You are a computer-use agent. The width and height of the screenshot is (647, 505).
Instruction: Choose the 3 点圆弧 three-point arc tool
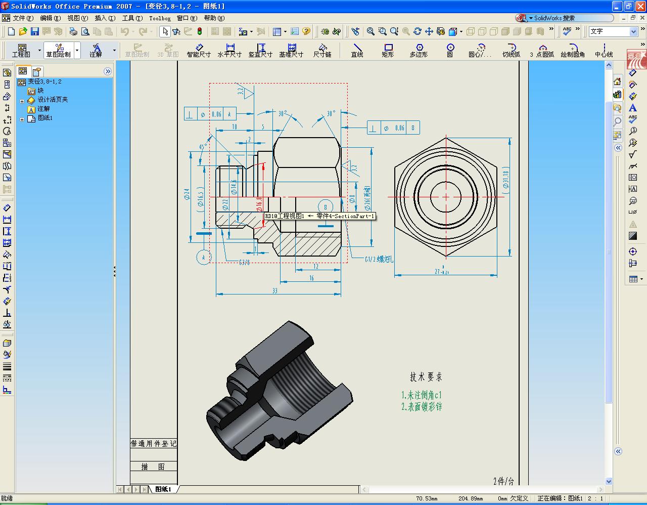click(x=542, y=50)
